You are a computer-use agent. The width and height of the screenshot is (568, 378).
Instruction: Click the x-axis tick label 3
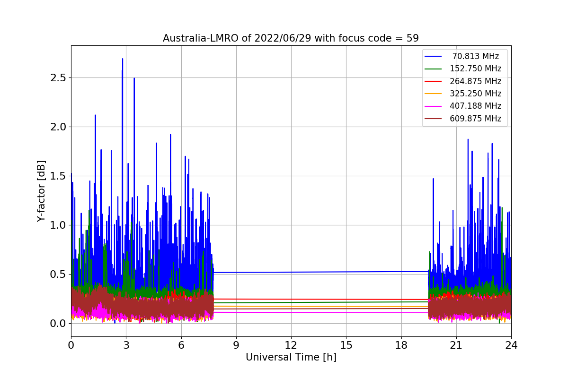coord(126,345)
